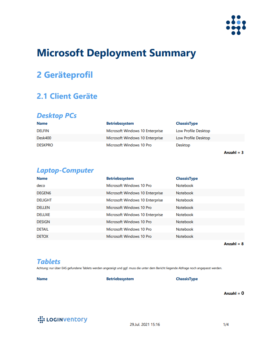Click the Notebook cell in the DEGEN6 row
This screenshot has width=264, height=342.
(x=184, y=193)
